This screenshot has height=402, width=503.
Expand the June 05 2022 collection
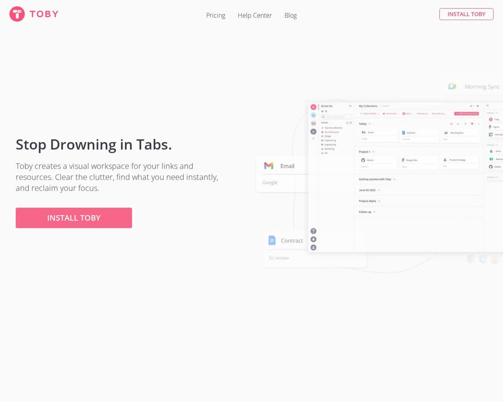379,190
